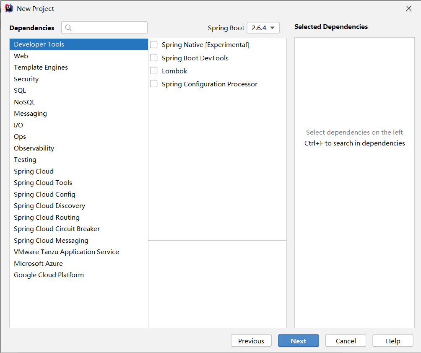421x353 pixels.
Task: Focus the dependencies search field
Action: pos(104,28)
